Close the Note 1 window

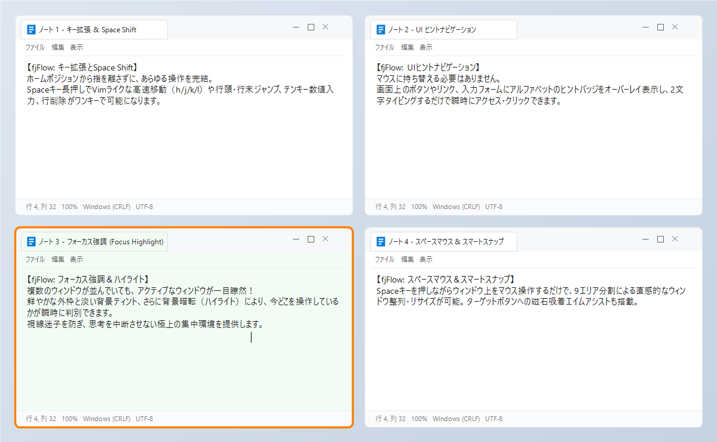point(326,27)
